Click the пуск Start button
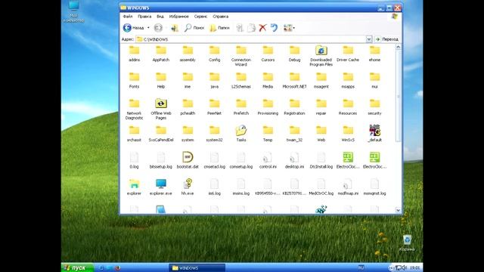484x272 pixels. point(77,267)
